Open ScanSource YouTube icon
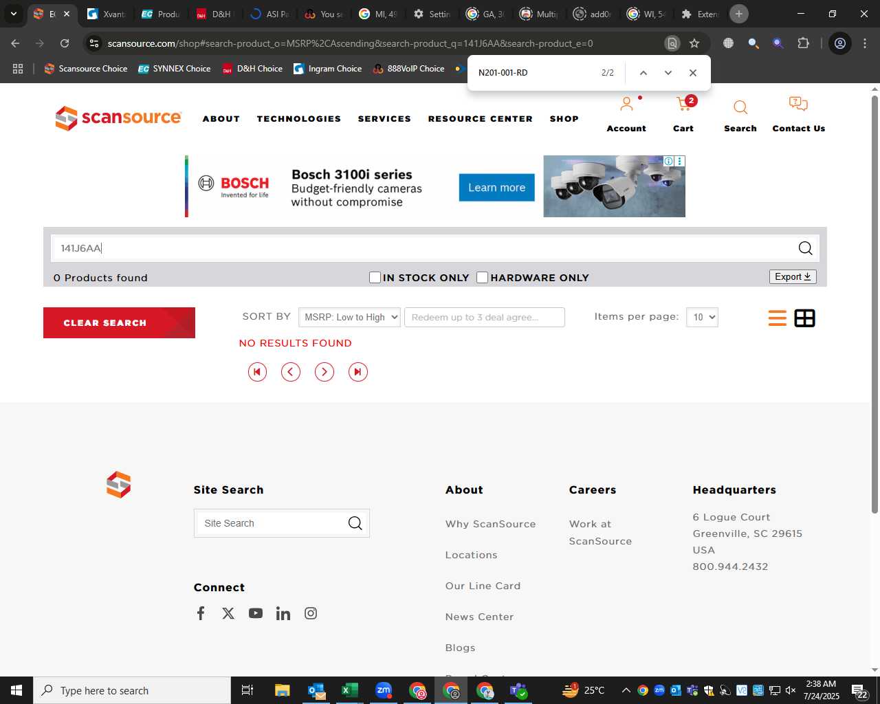 coord(256,613)
